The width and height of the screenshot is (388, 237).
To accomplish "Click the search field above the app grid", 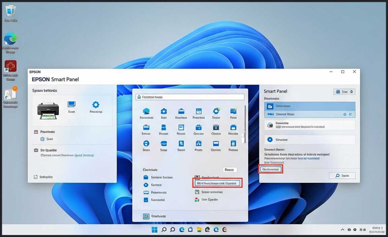I will pos(189,97).
